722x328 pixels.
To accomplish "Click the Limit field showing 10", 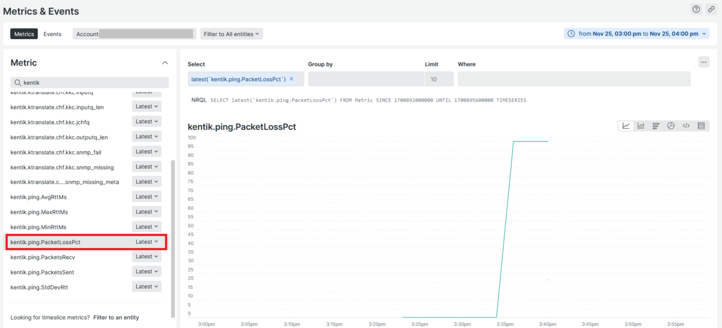I will click(x=439, y=79).
